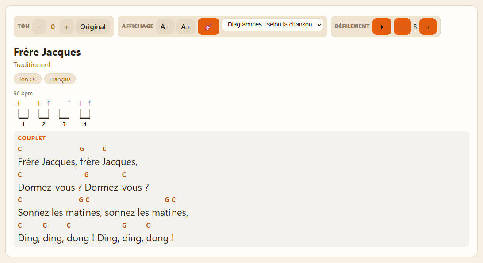Click the 'Ton : C' tag
The height and width of the screenshot is (263, 483).
(27, 79)
